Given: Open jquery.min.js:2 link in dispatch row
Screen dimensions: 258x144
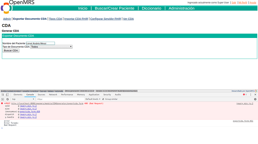Looking at the screenshot, I should [28, 115].
